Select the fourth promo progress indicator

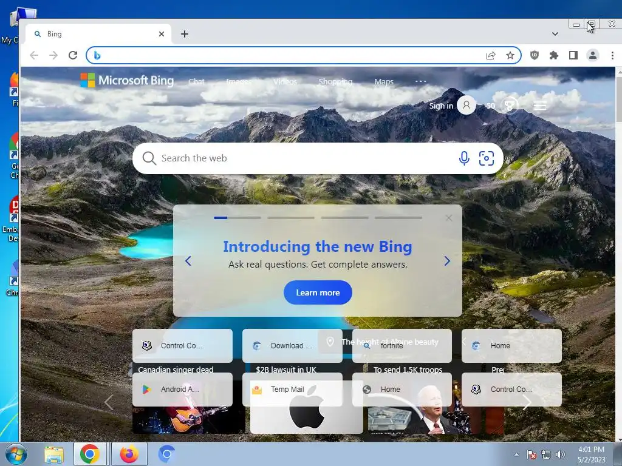click(x=398, y=218)
